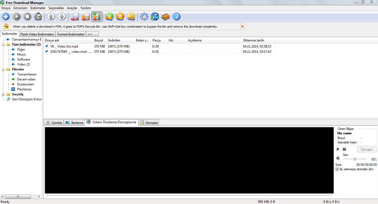378x204 pixels.
Task: Open the İlerleme progress tab
Action: point(74,122)
